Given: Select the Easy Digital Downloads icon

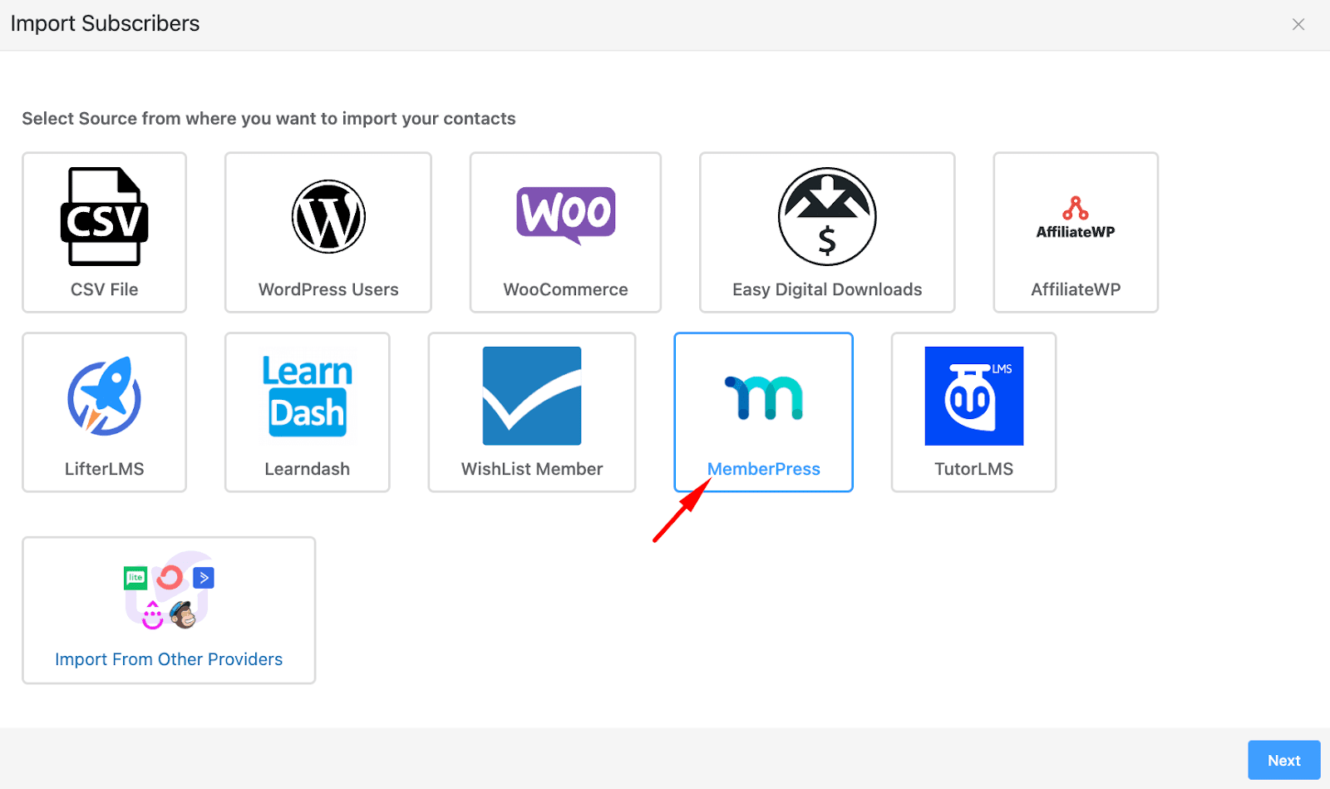Looking at the screenshot, I should coord(827,217).
